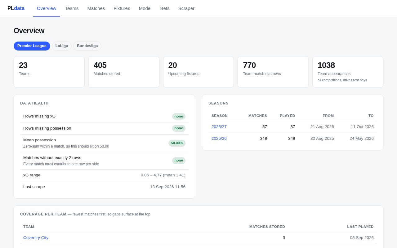Navigate to the Model tab
This screenshot has height=248, width=397.
[x=145, y=8]
